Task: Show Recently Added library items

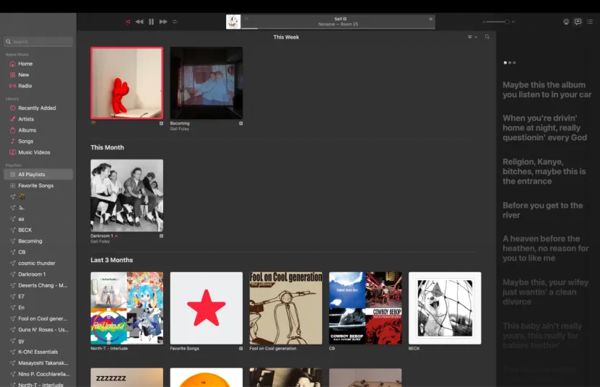Action: tap(38, 108)
